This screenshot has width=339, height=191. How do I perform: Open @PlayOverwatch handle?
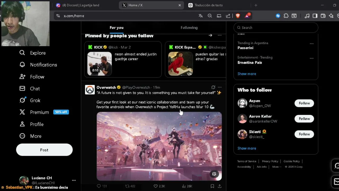(x=136, y=87)
